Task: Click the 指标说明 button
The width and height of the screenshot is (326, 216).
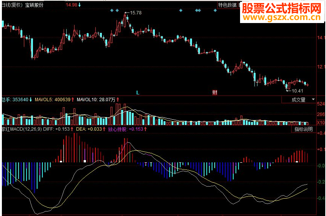Action: 304,129
